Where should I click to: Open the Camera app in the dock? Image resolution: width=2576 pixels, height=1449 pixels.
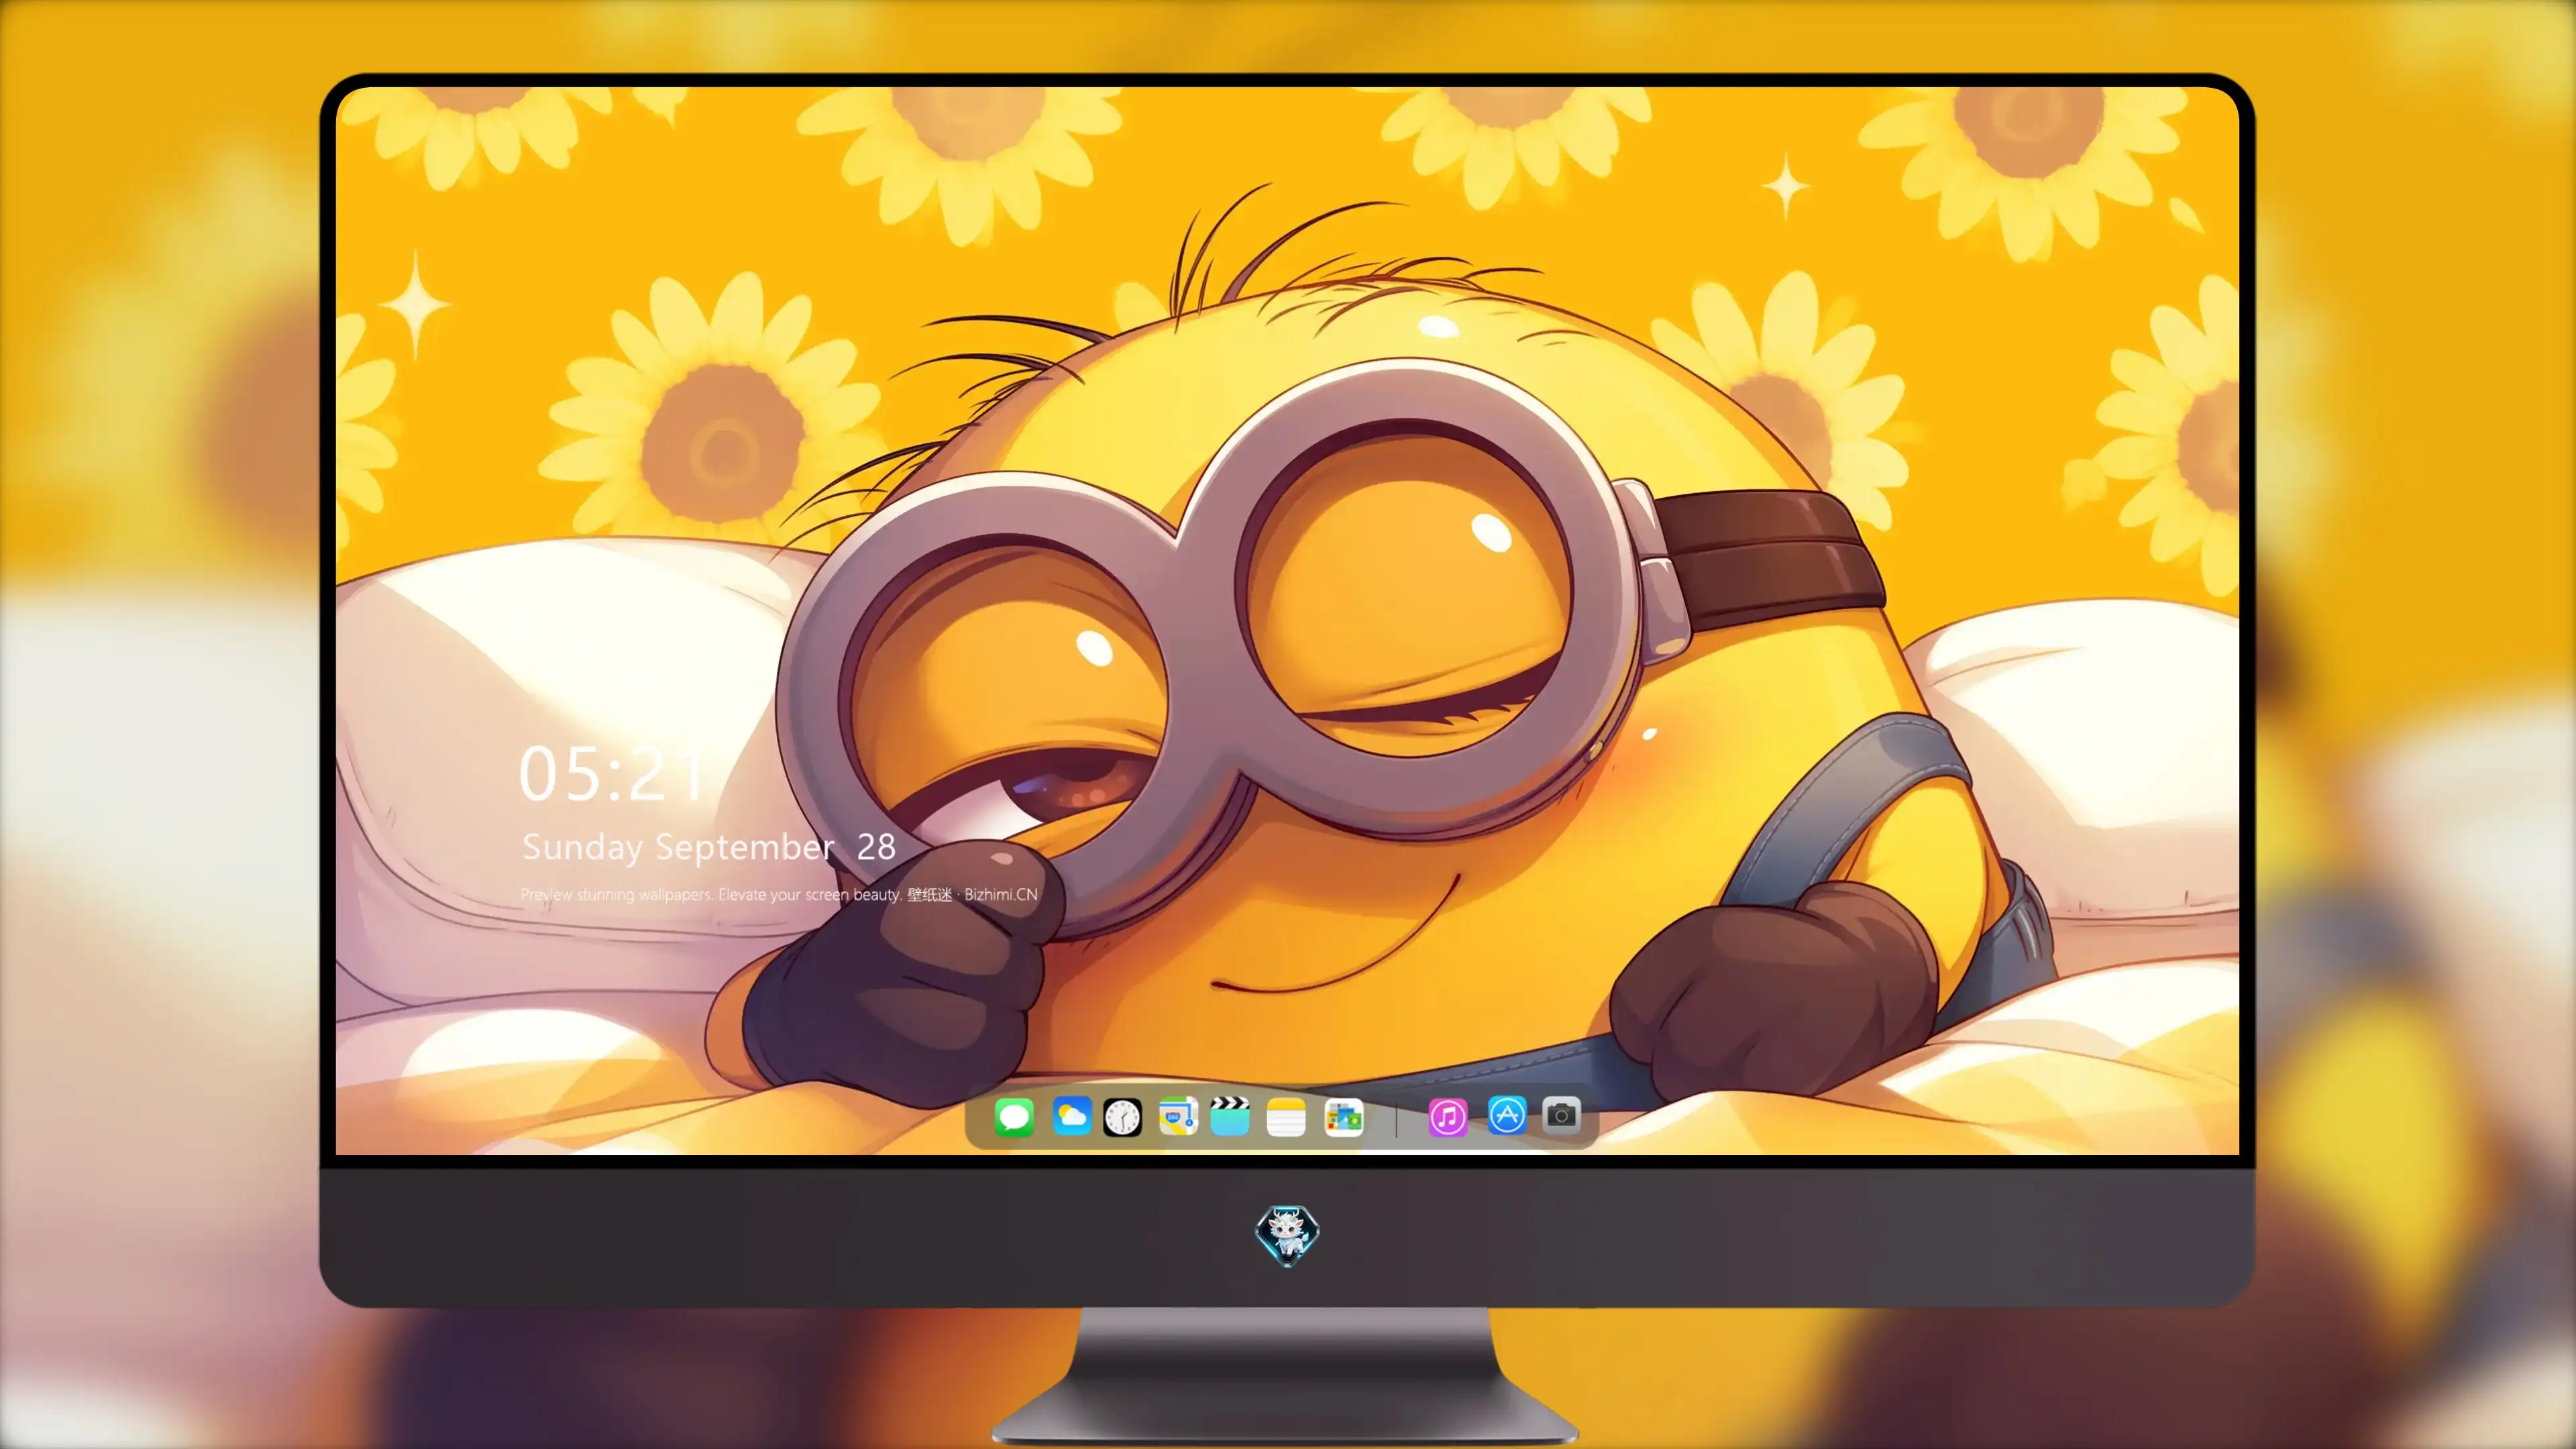1561,1115
